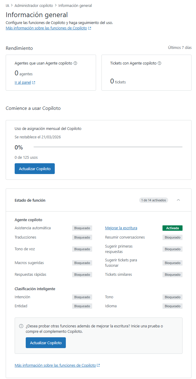
Task: Click Bloqueado badge for Idioma
Action: tap(172, 306)
